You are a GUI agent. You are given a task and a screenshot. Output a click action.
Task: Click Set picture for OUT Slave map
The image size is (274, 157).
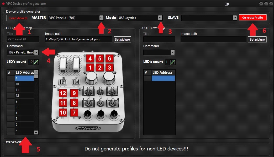click(x=257, y=39)
